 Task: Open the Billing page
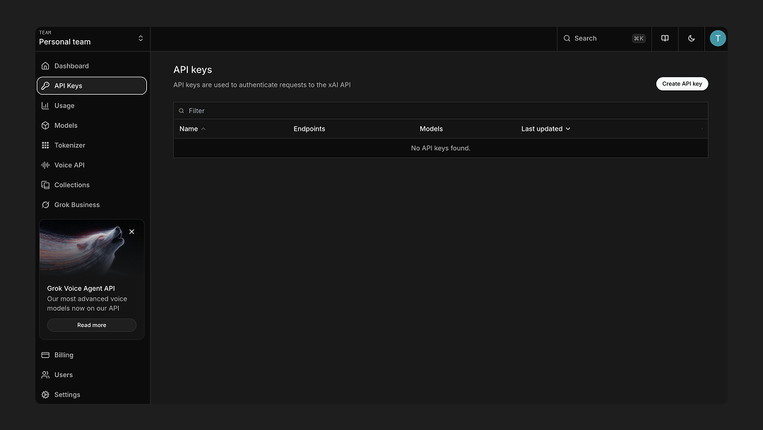click(91, 355)
